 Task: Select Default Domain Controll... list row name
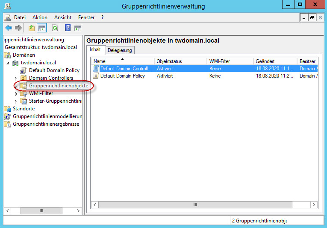point(126,68)
